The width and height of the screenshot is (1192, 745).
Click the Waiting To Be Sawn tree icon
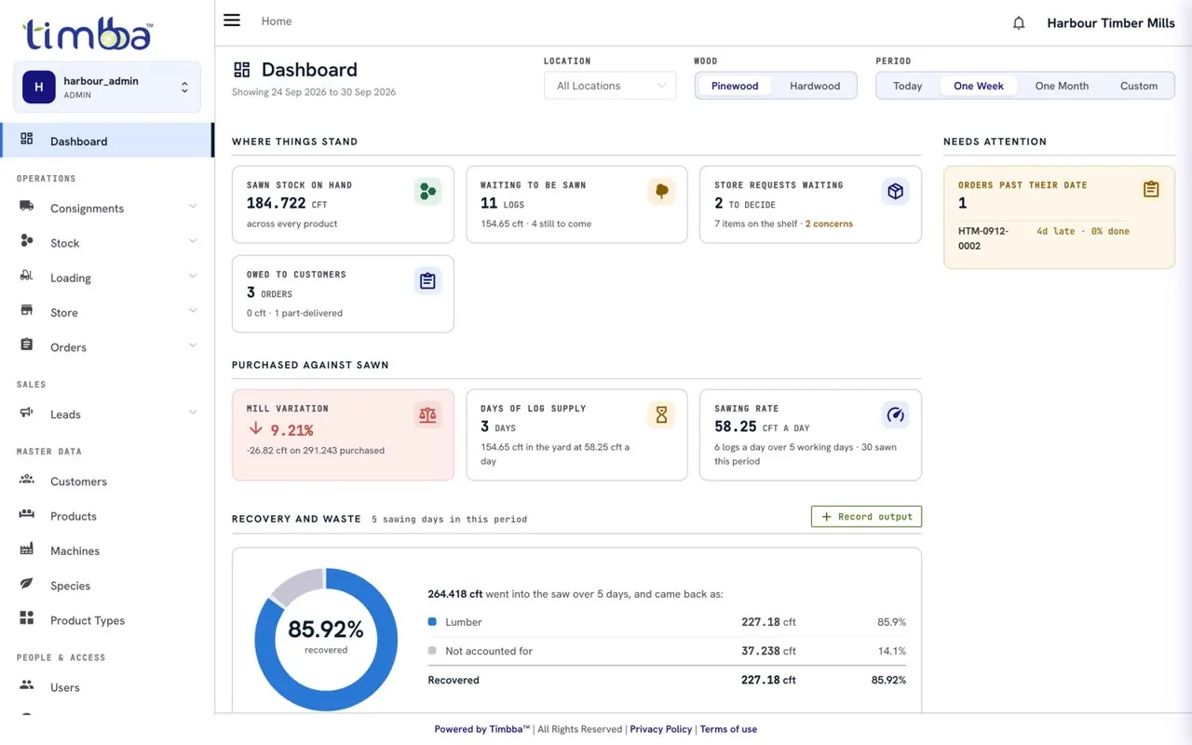click(661, 192)
